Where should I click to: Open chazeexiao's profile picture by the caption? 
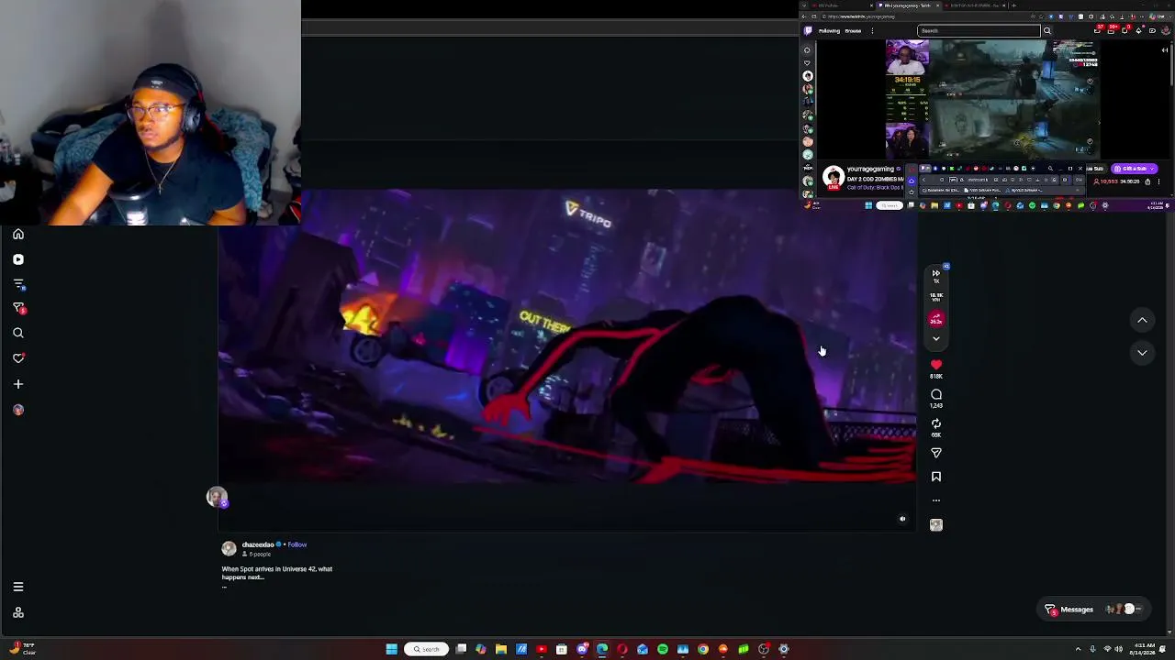229,548
